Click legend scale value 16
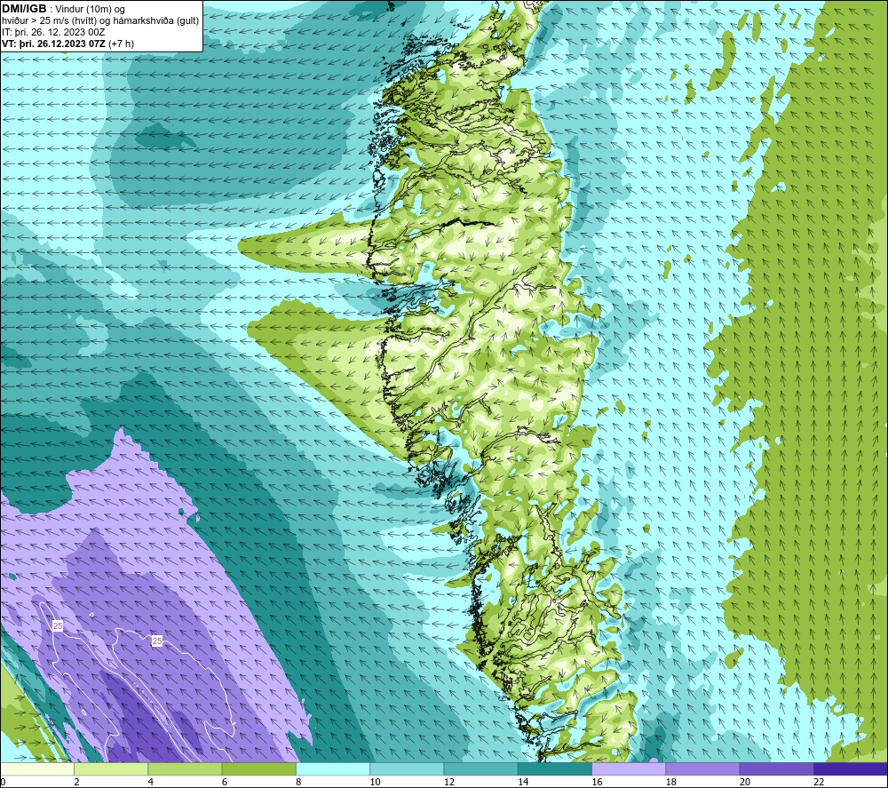 597,782
